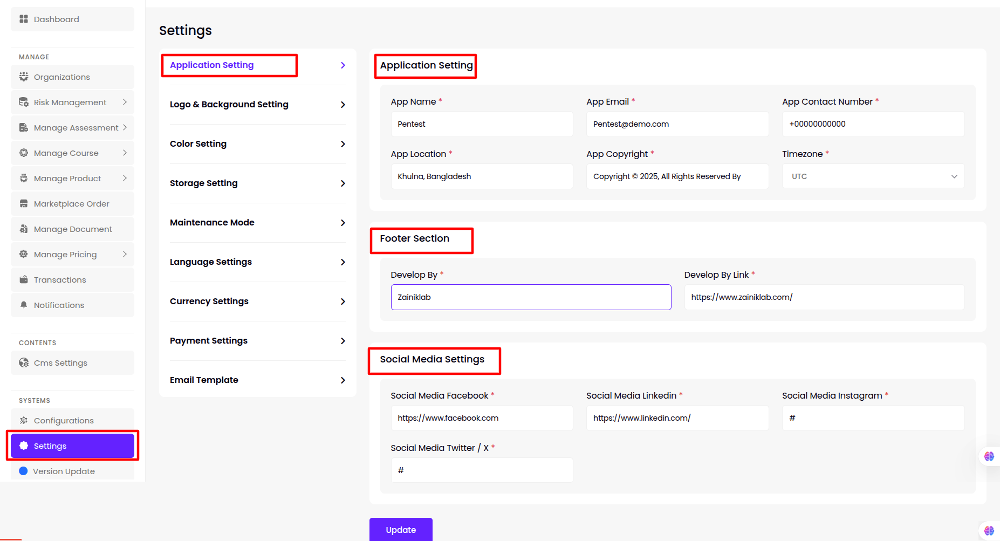Open the Version Update link
This screenshot has height=541, width=1000.
pos(64,471)
